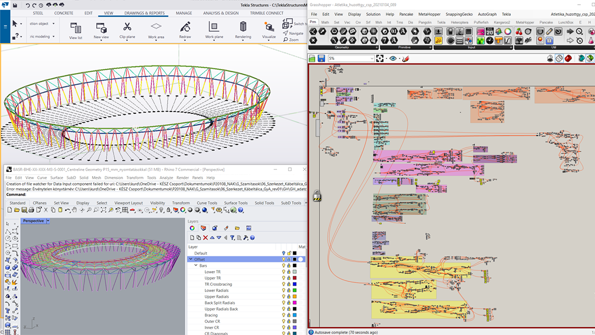Toggle visibility bulb of TR Crossbracing layer
This screenshot has width=595, height=335.
283,284
